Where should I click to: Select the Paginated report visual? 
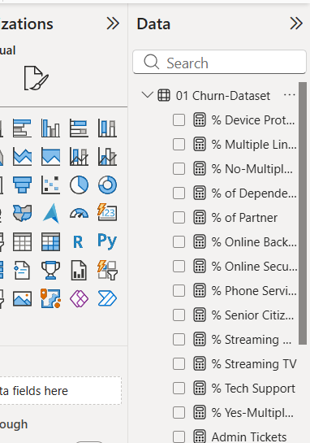tap(79, 271)
